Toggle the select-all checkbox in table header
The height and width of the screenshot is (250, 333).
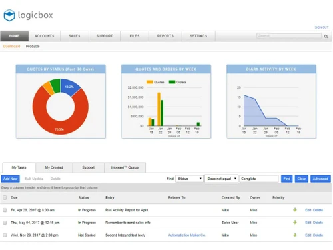click(x=5, y=197)
